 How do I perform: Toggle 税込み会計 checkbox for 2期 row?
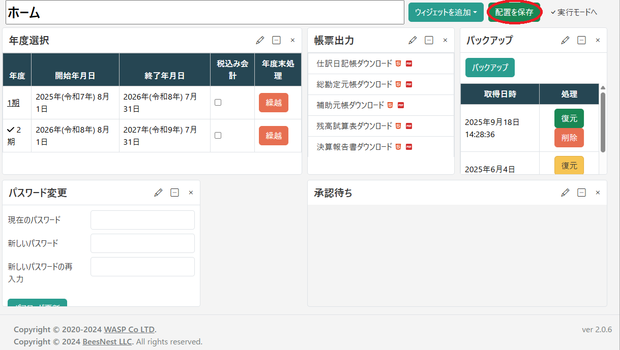click(218, 135)
